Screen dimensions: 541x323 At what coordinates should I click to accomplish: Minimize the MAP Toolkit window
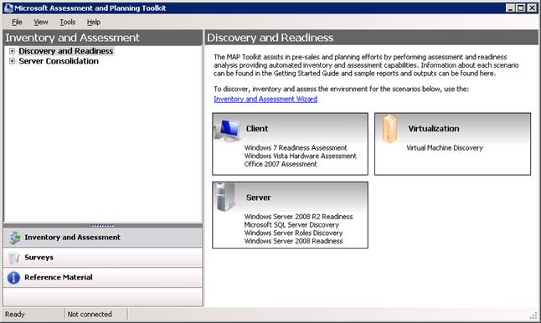click(x=510, y=8)
